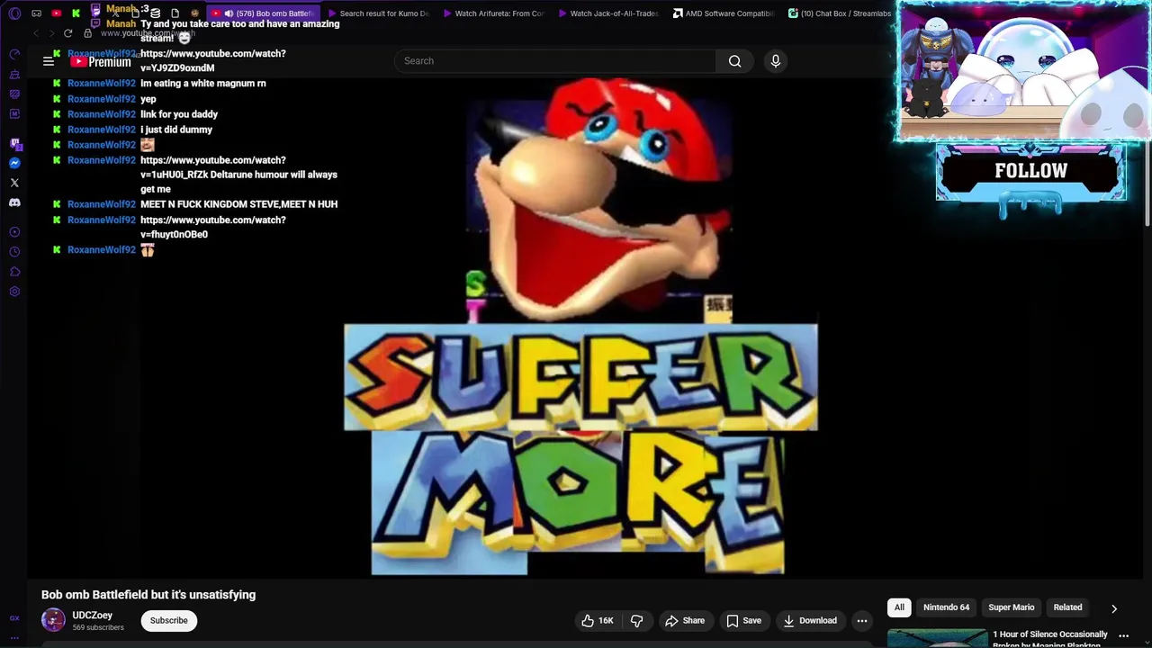This screenshot has width=1152, height=648.
Task: Switch to Watch Jack-of-All-Trades tab
Action: (x=608, y=13)
